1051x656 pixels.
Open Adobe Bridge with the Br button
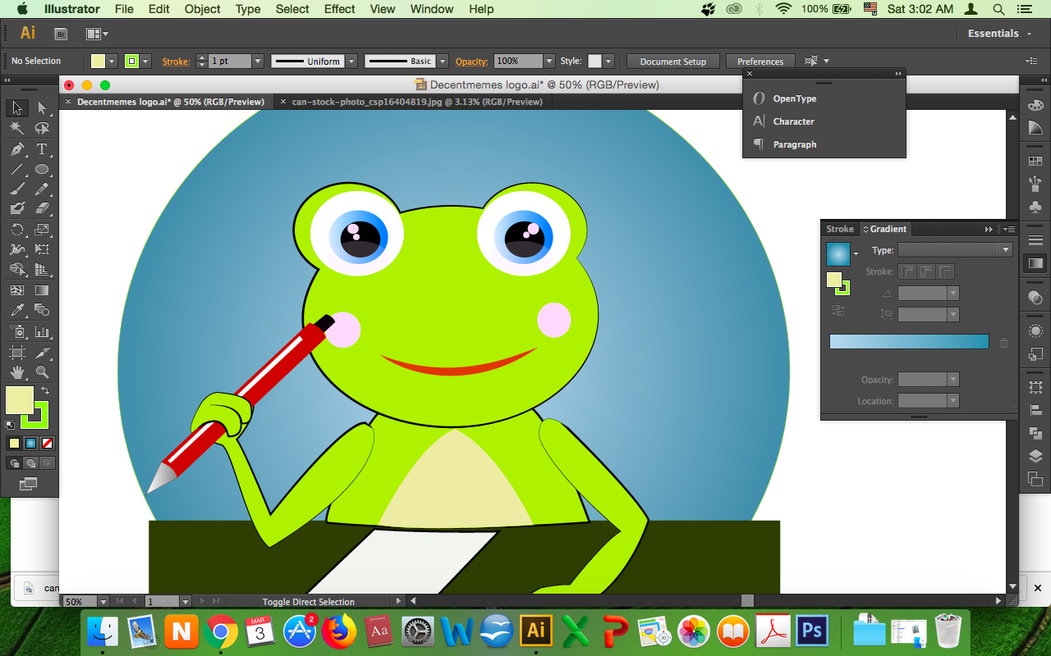click(x=60, y=34)
